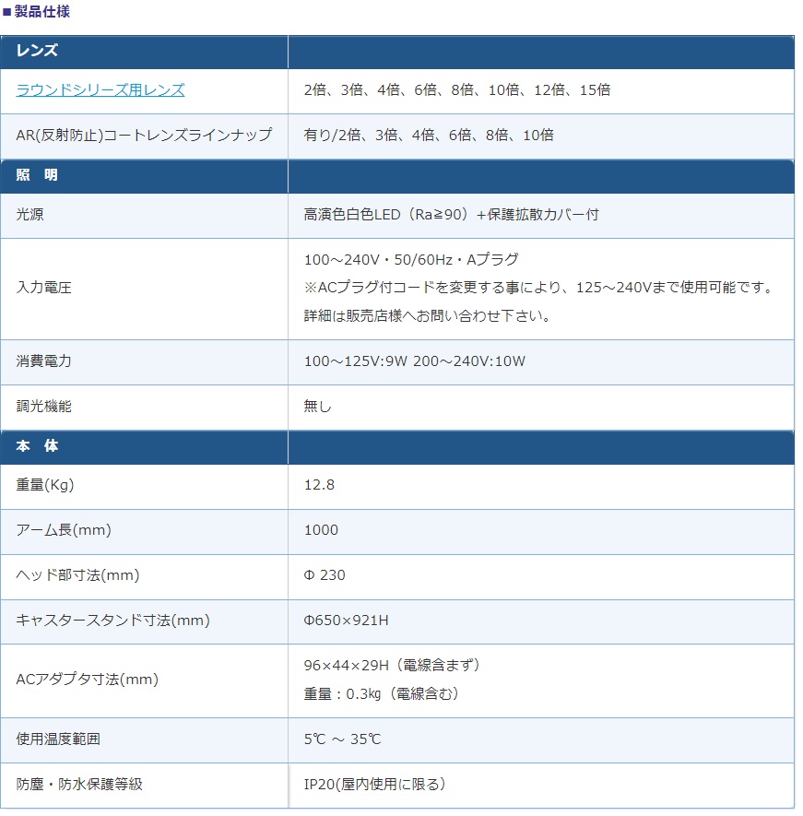Viewport: 803px width, 816px height.
Task: Click the 96×44×29H (電線含まず) line
Action: [x=392, y=665]
